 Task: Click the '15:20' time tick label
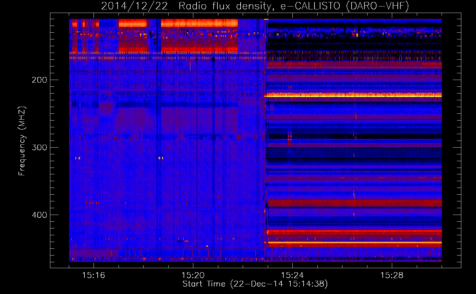click(x=193, y=275)
